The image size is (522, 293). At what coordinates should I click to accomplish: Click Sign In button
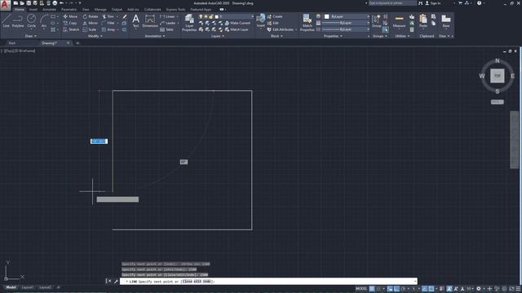433,3
